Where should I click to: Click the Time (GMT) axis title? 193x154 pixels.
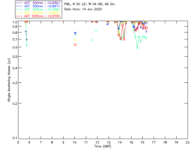103,146
